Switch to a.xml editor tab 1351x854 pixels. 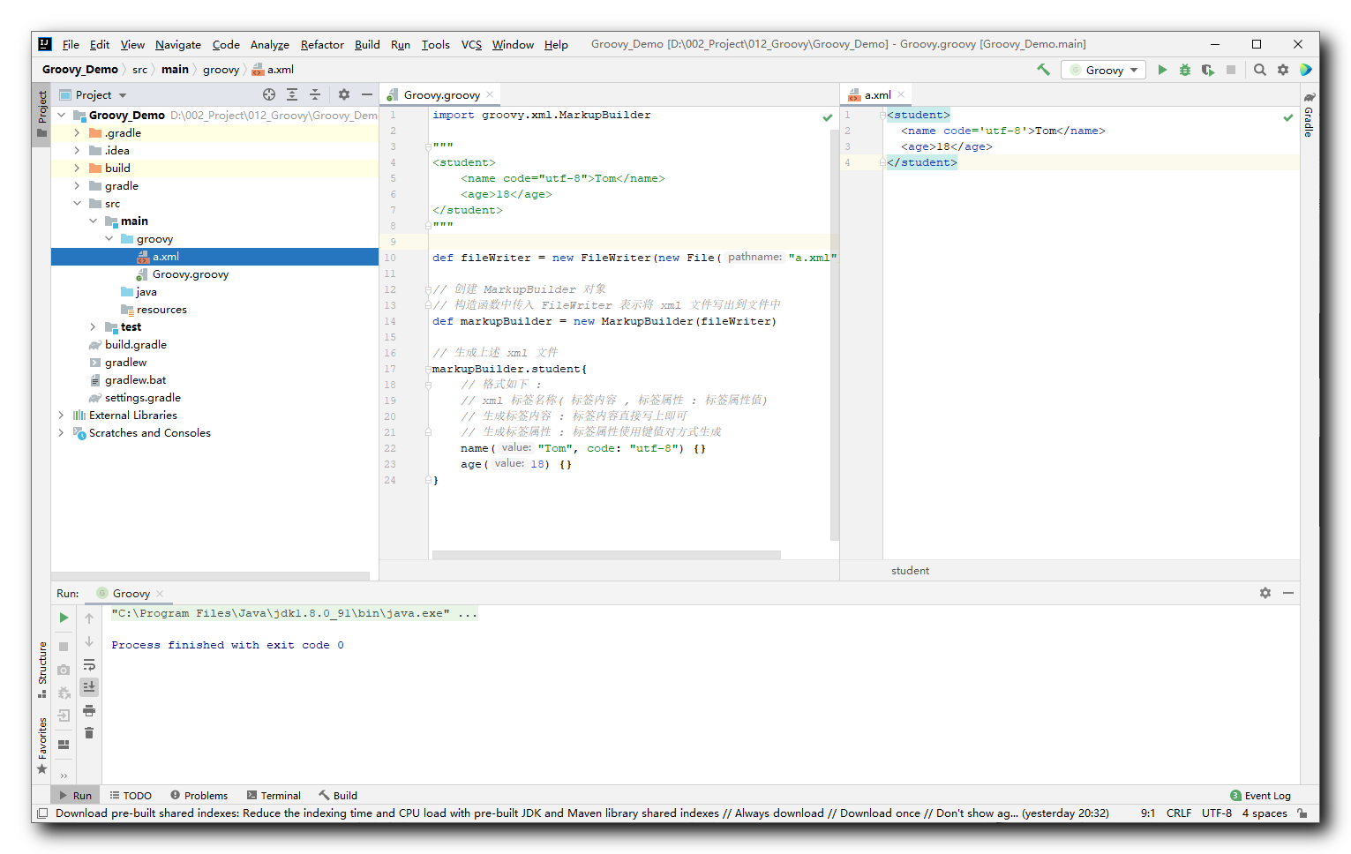[x=877, y=94]
